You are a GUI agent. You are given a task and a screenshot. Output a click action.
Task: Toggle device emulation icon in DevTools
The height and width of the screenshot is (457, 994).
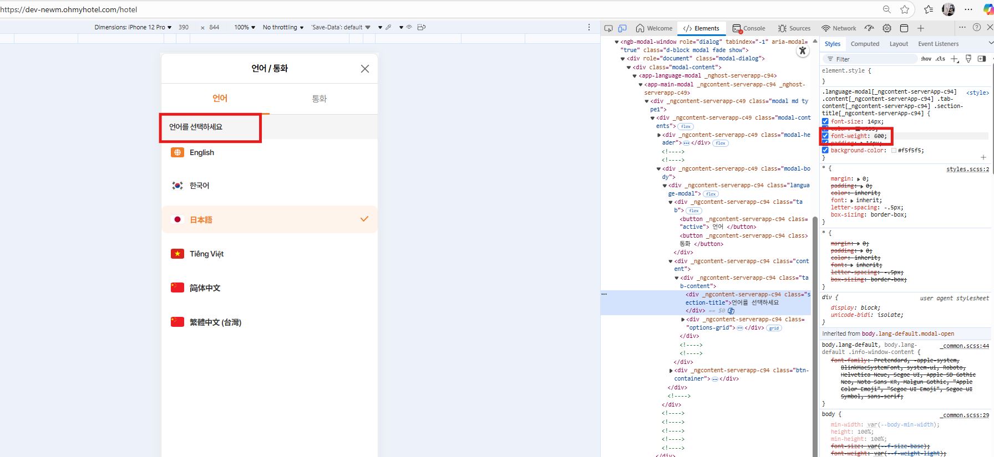[x=622, y=28]
